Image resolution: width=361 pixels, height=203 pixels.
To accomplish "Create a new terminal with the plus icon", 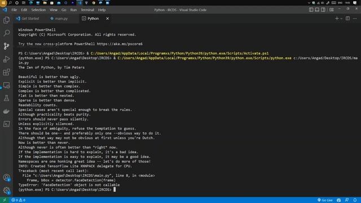I will [337, 19].
